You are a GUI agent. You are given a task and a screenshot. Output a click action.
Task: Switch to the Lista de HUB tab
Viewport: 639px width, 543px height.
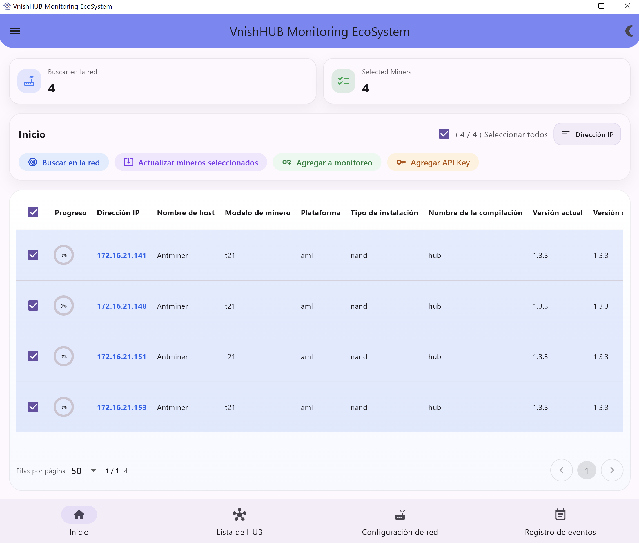click(239, 521)
